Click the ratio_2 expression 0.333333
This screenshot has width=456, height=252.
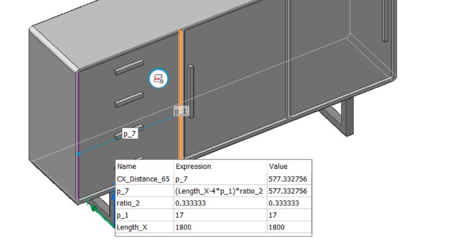tap(220, 203)
